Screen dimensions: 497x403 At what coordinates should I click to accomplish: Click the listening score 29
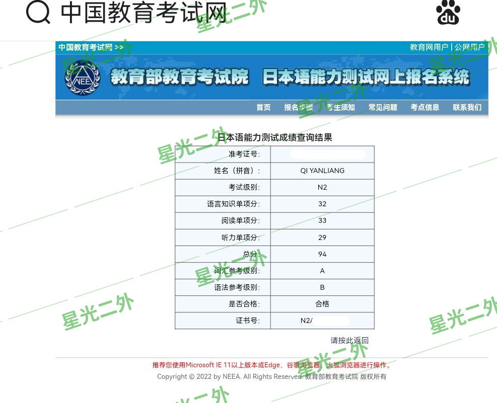tap(322, 237)
